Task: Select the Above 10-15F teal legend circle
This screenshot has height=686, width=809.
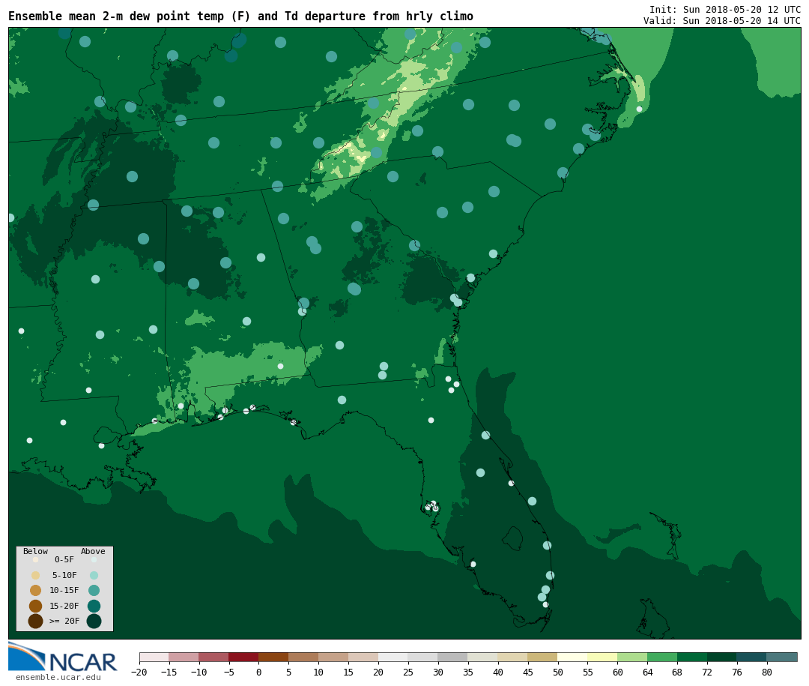Action: [x=94, y=591]
